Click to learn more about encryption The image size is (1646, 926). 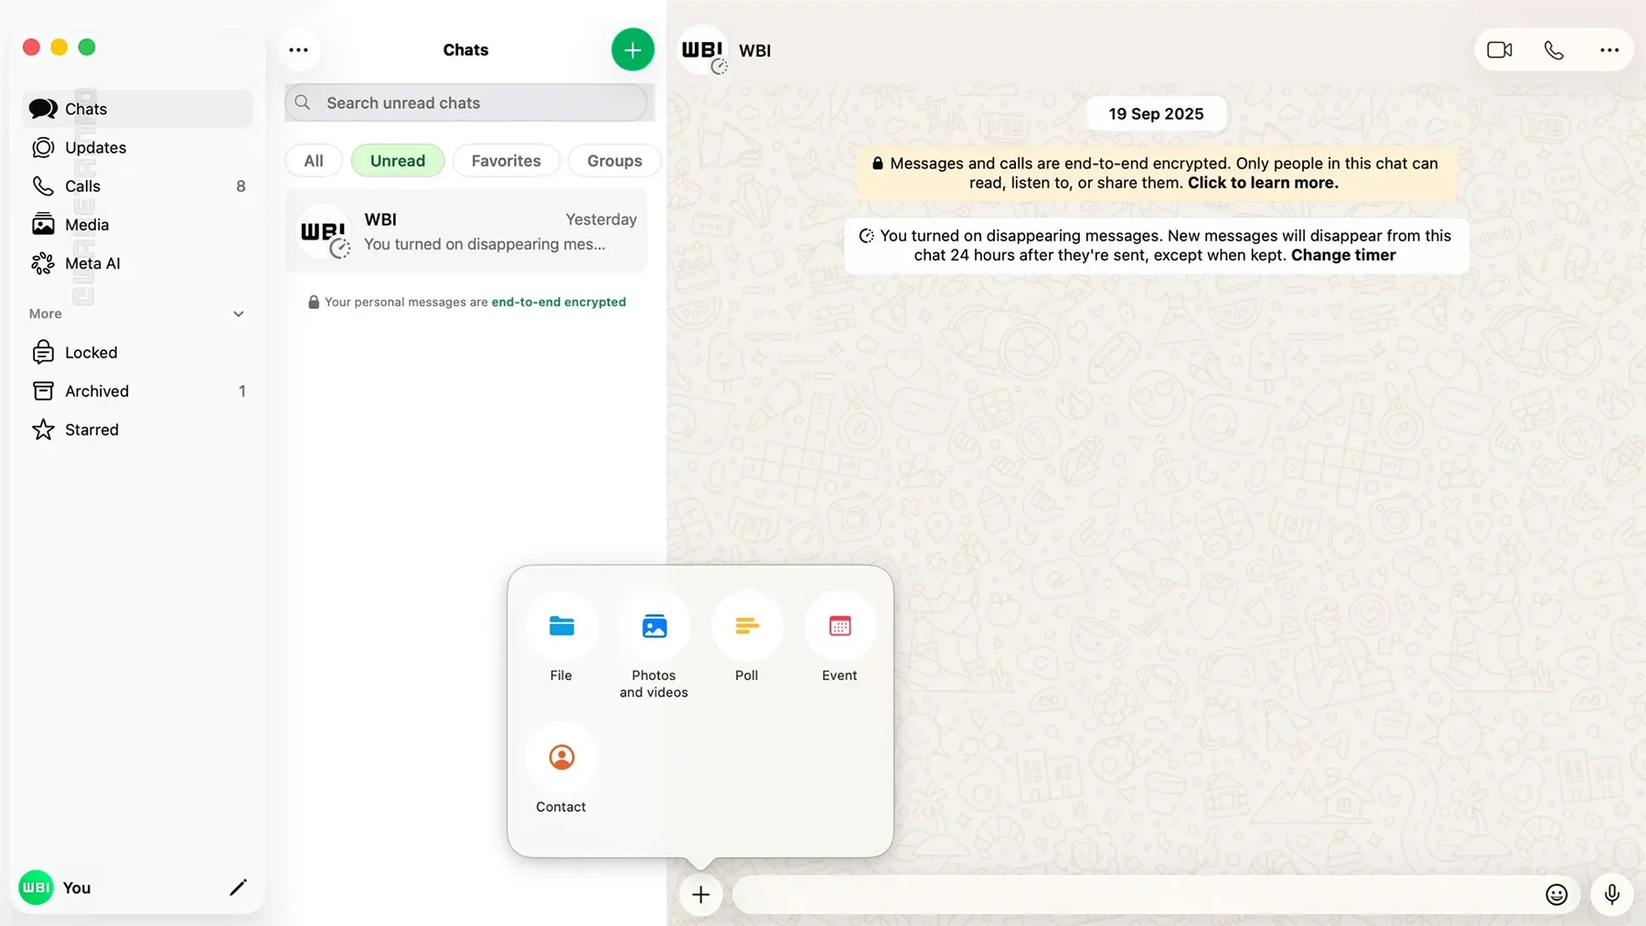[1263, 183]
